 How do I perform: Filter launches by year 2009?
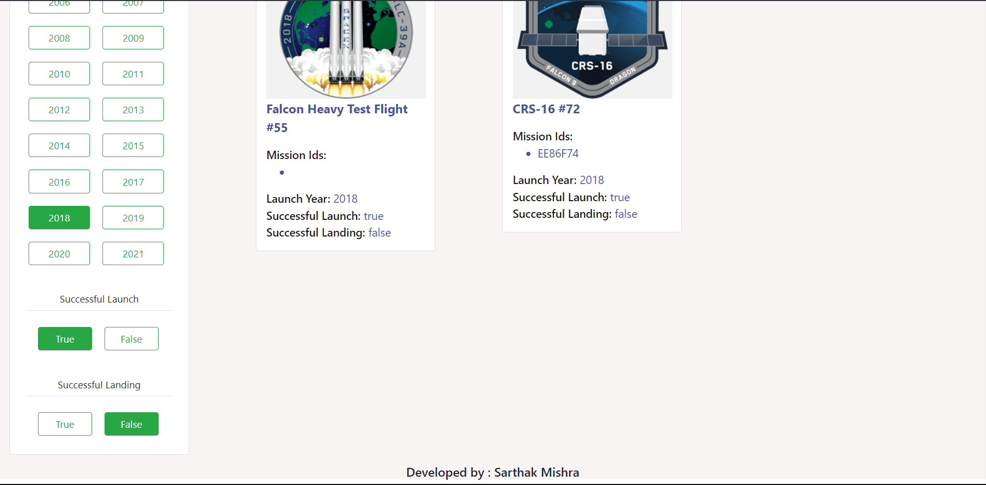[x=133, y=38]
